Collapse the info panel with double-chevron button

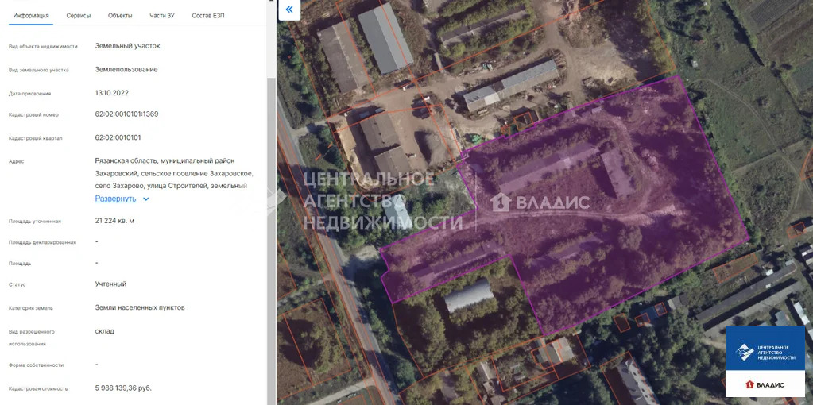[289, 10]
